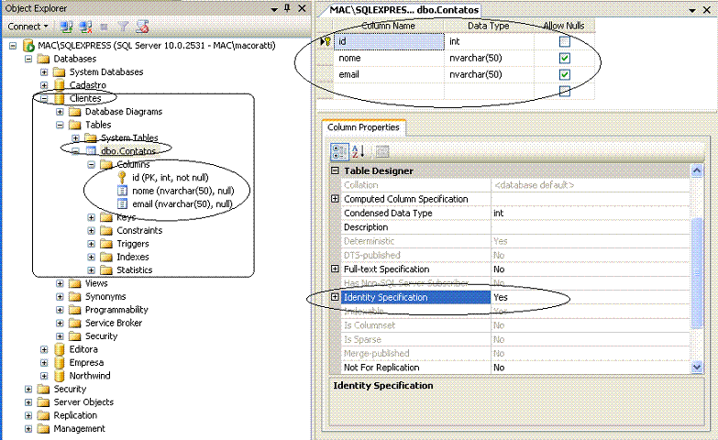Click the Management folder icon
Image resolution: width=718 pixels, height=440 pixels.
[x=43, y=429]
